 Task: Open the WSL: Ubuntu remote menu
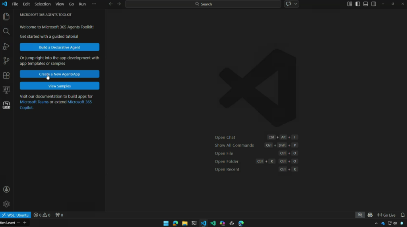tap(16, 215)
